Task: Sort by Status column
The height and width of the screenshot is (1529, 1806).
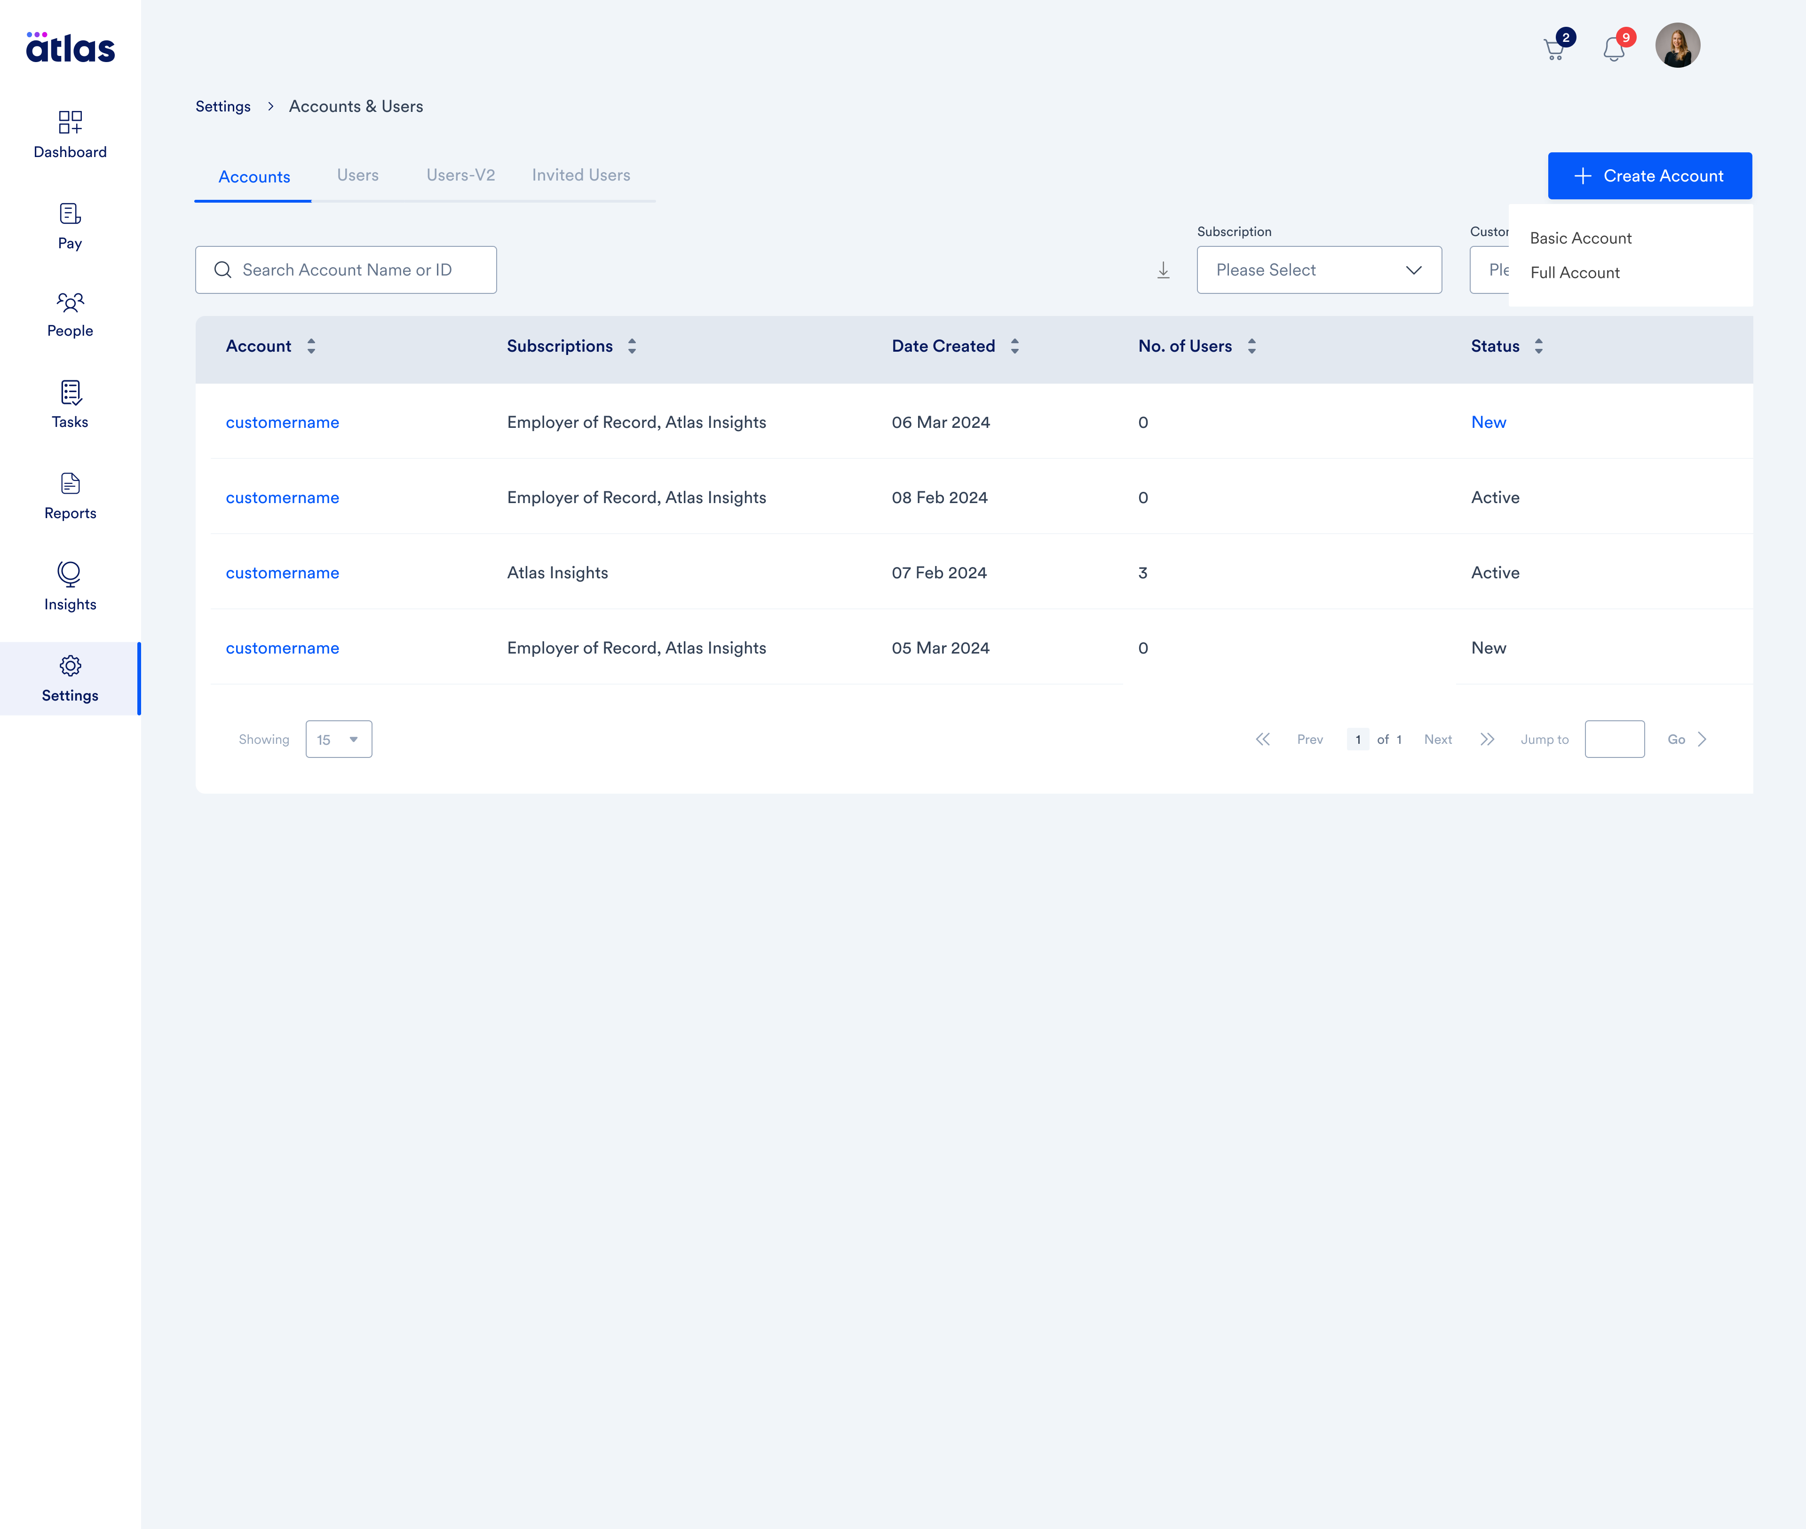Action: [1539, 346]
